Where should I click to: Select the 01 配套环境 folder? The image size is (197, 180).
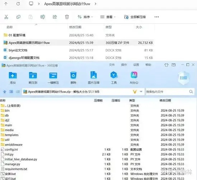click(14, 35)
